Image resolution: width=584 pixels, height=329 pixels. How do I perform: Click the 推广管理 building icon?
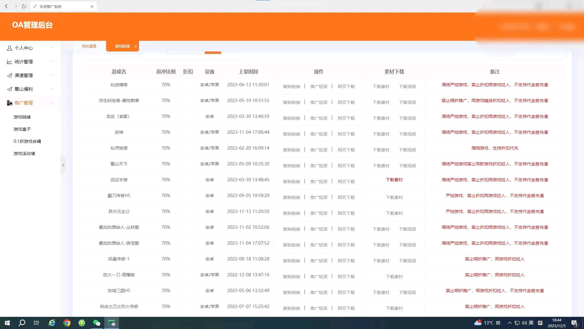[x=9, y=103]
